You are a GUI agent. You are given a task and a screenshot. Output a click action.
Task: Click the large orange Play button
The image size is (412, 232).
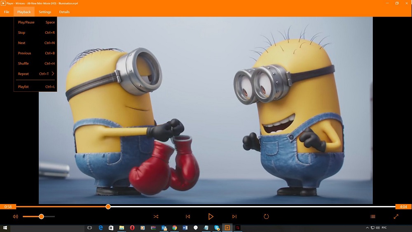click(x=211, y=216)
